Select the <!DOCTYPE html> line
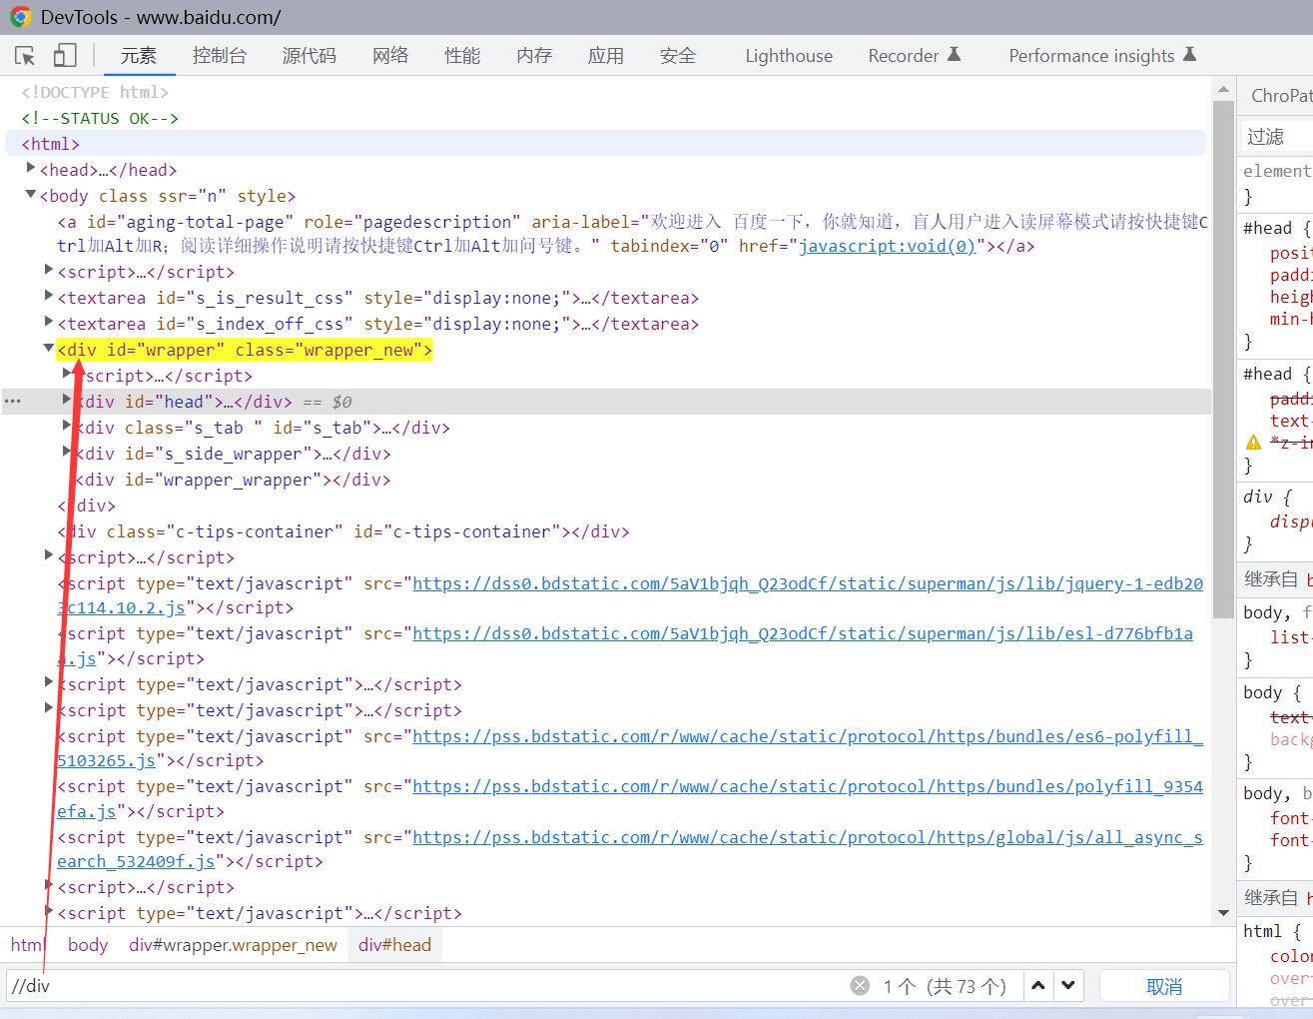 (x=95, y=92)
